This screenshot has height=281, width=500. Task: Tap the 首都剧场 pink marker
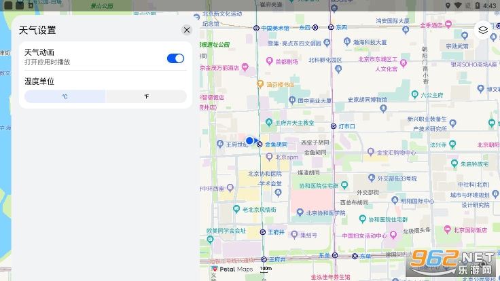tap(270, 60)
